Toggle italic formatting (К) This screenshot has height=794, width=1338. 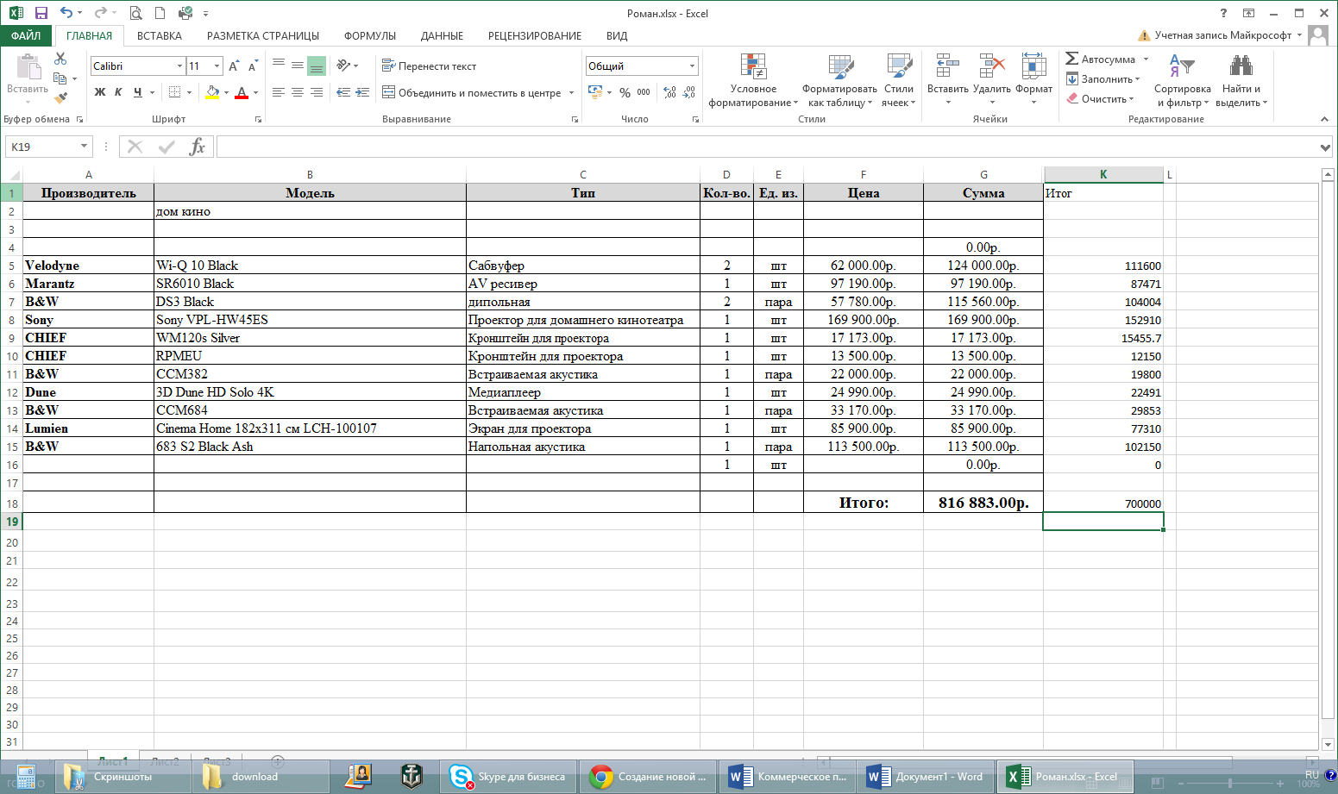click(118, 92)
